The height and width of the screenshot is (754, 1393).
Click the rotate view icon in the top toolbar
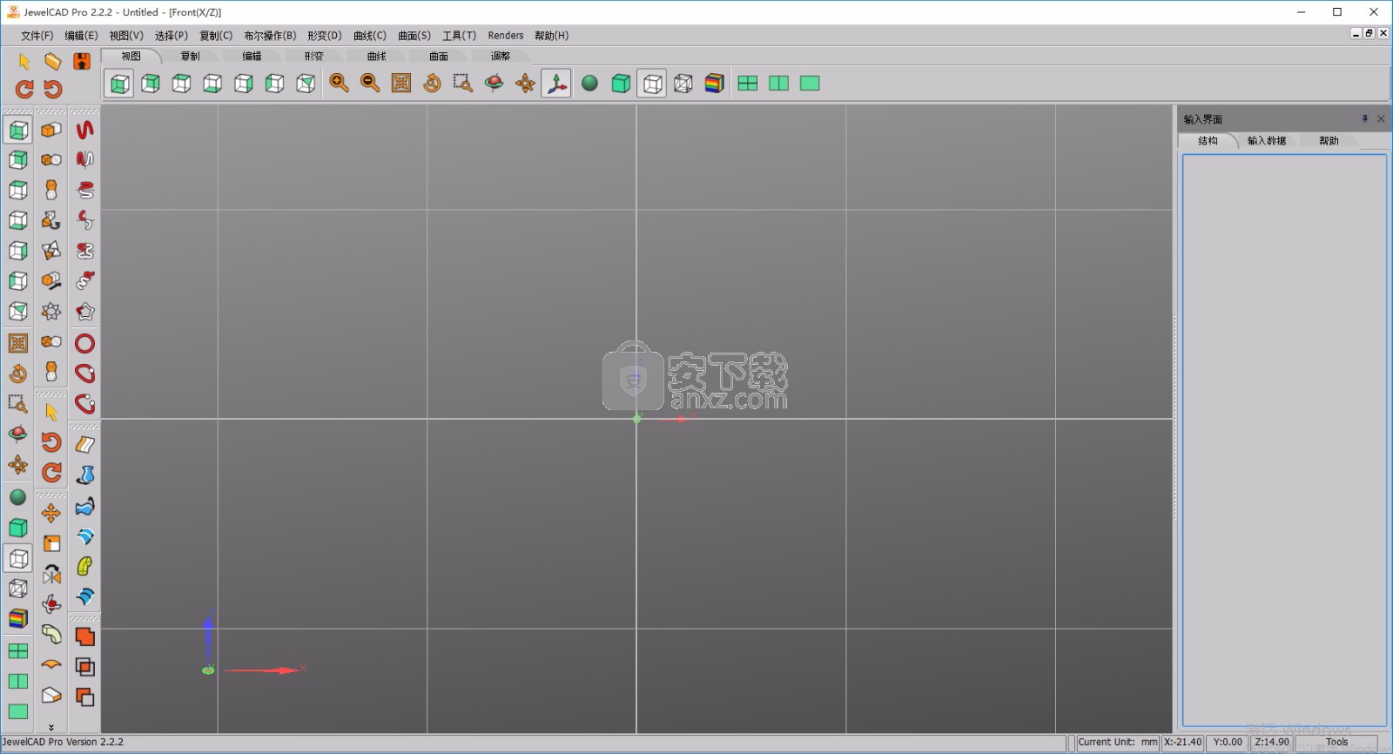tap(432, 83)
